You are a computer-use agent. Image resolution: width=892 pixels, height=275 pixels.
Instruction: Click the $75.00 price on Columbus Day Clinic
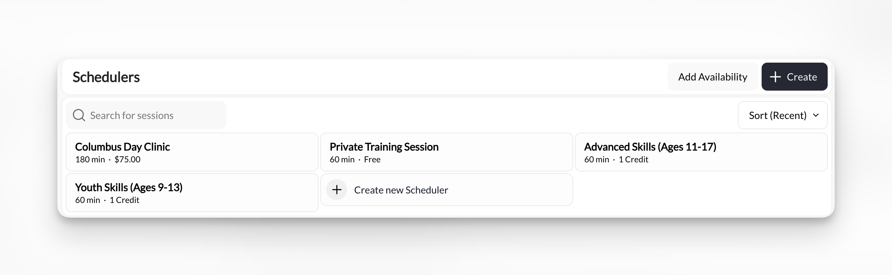coord(127,159)
